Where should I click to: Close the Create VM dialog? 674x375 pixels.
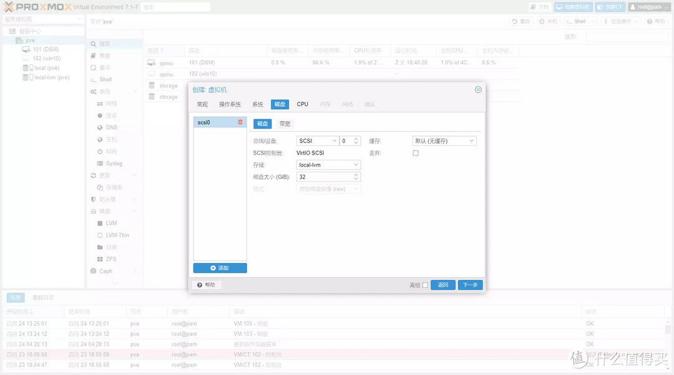[x=478, y=90]
